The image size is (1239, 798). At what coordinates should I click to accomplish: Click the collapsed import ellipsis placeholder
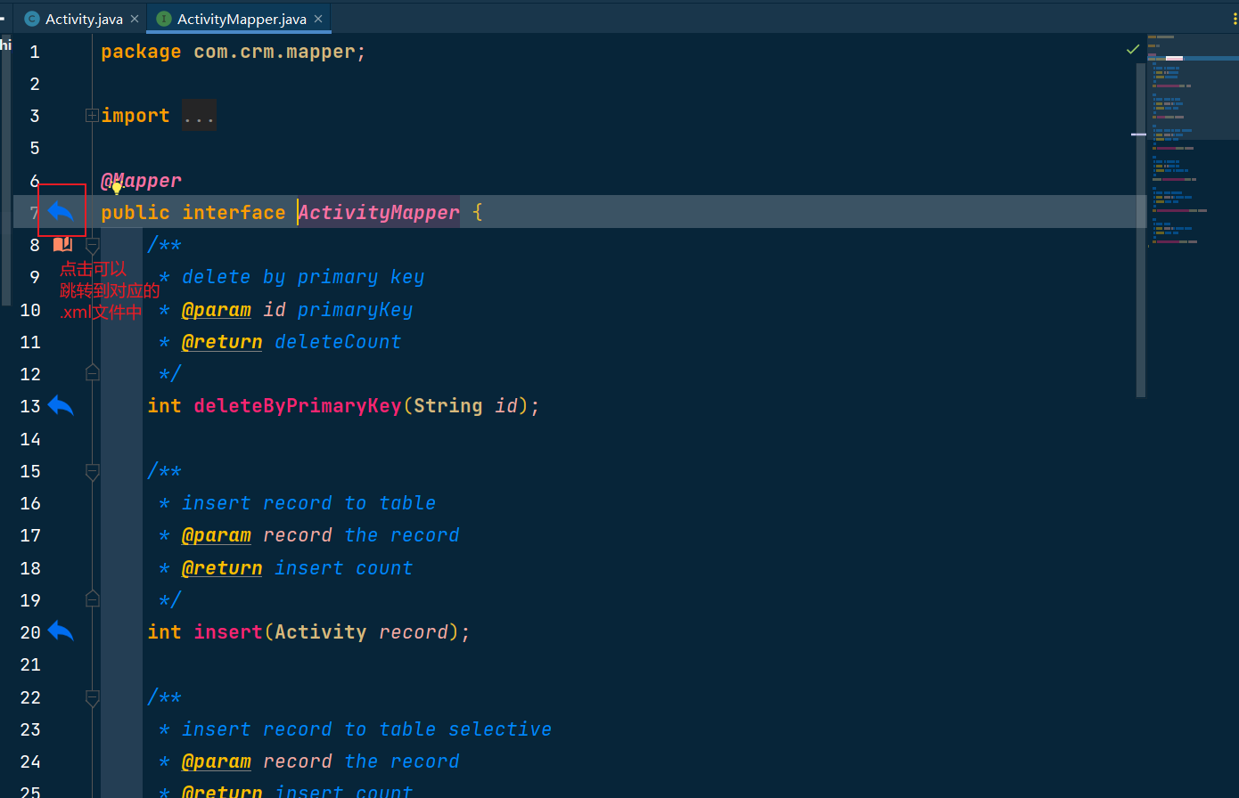click(199, 116)
